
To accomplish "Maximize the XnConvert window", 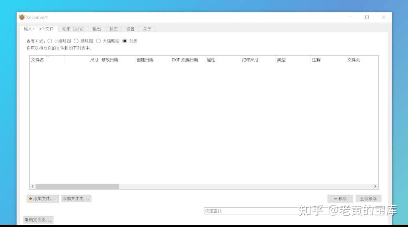I will pos(367,17).
